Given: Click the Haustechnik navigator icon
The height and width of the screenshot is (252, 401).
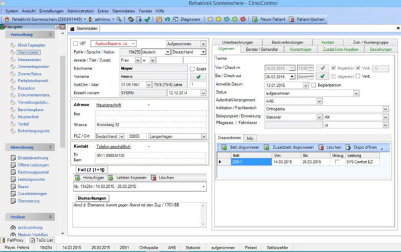Looking at the screenshot, I should coord(13,117).
